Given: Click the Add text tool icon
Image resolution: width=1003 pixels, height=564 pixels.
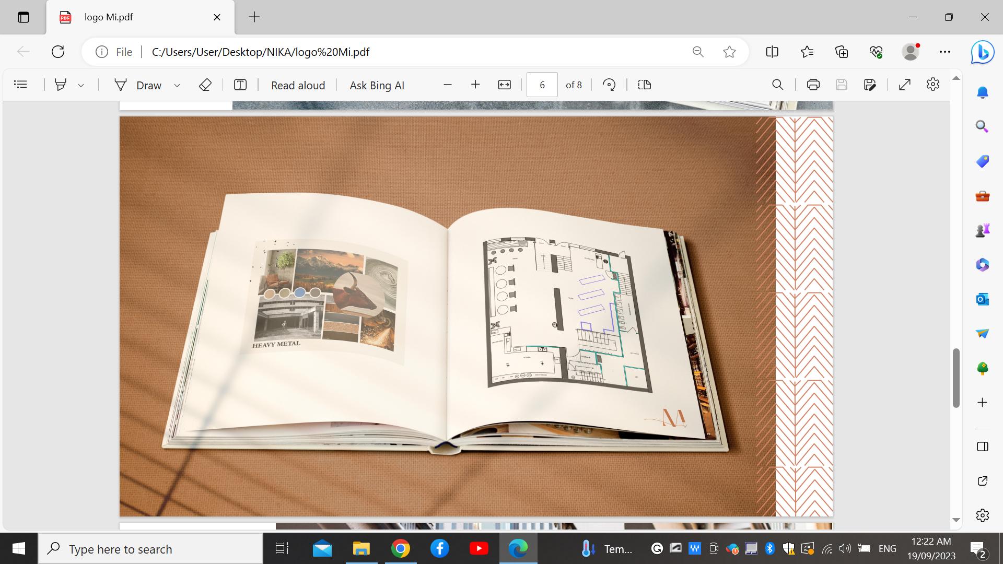Looking at the screenshot, I should 240,85.
